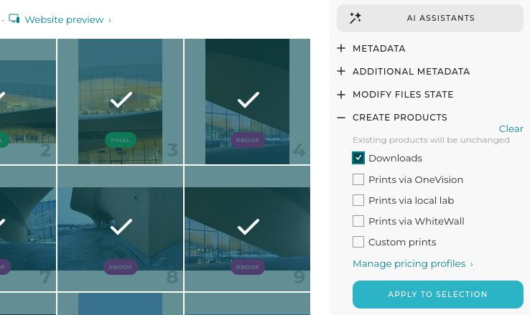The height and width of the screenshot is (315, 530).
Task: Click Clear next to Create Products
Action: click(511, 128)
